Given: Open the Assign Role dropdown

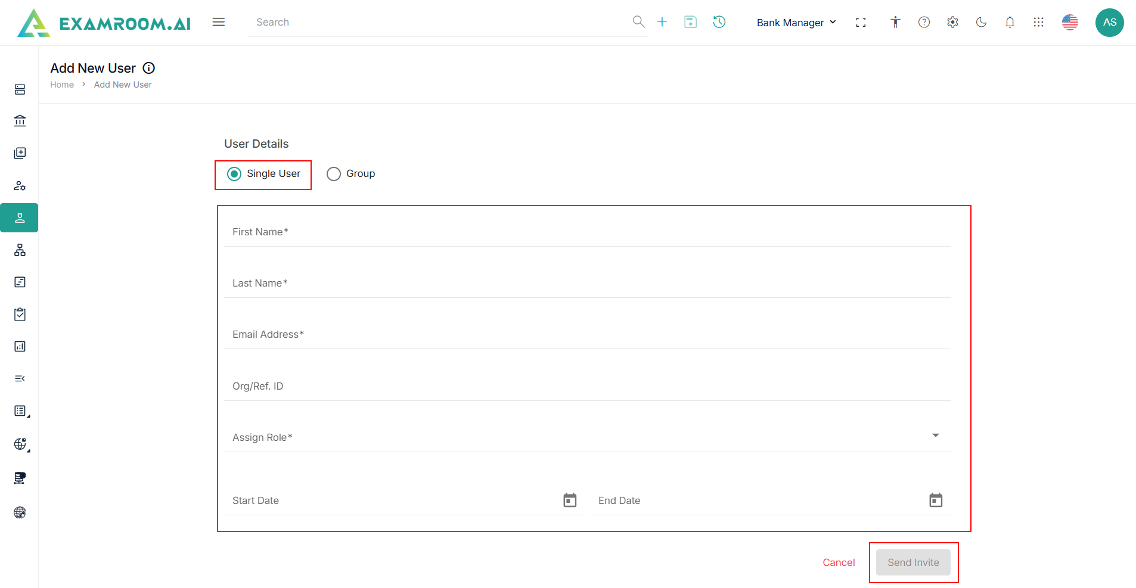Looking at the screenshot, I should tap(586, 437).
